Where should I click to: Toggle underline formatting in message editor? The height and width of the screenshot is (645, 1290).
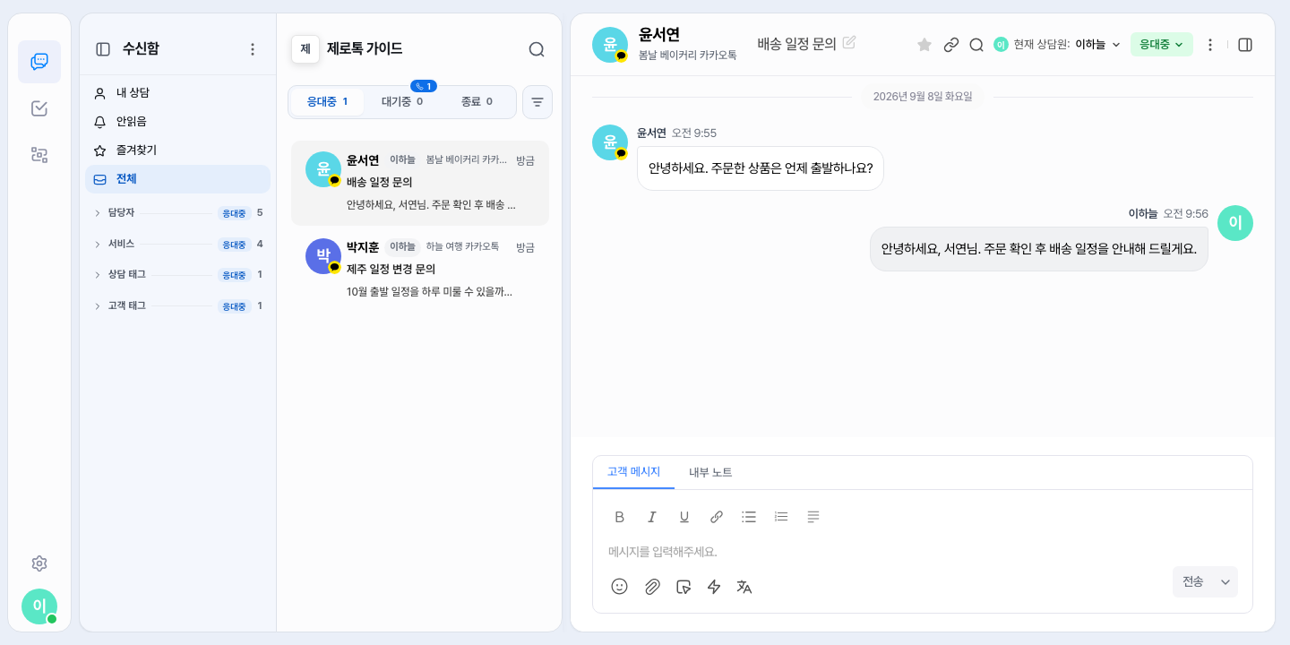[684, 517]
